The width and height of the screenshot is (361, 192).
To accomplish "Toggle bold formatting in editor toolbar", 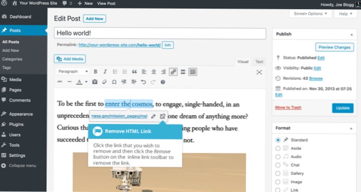I will [x=95, y=72].
